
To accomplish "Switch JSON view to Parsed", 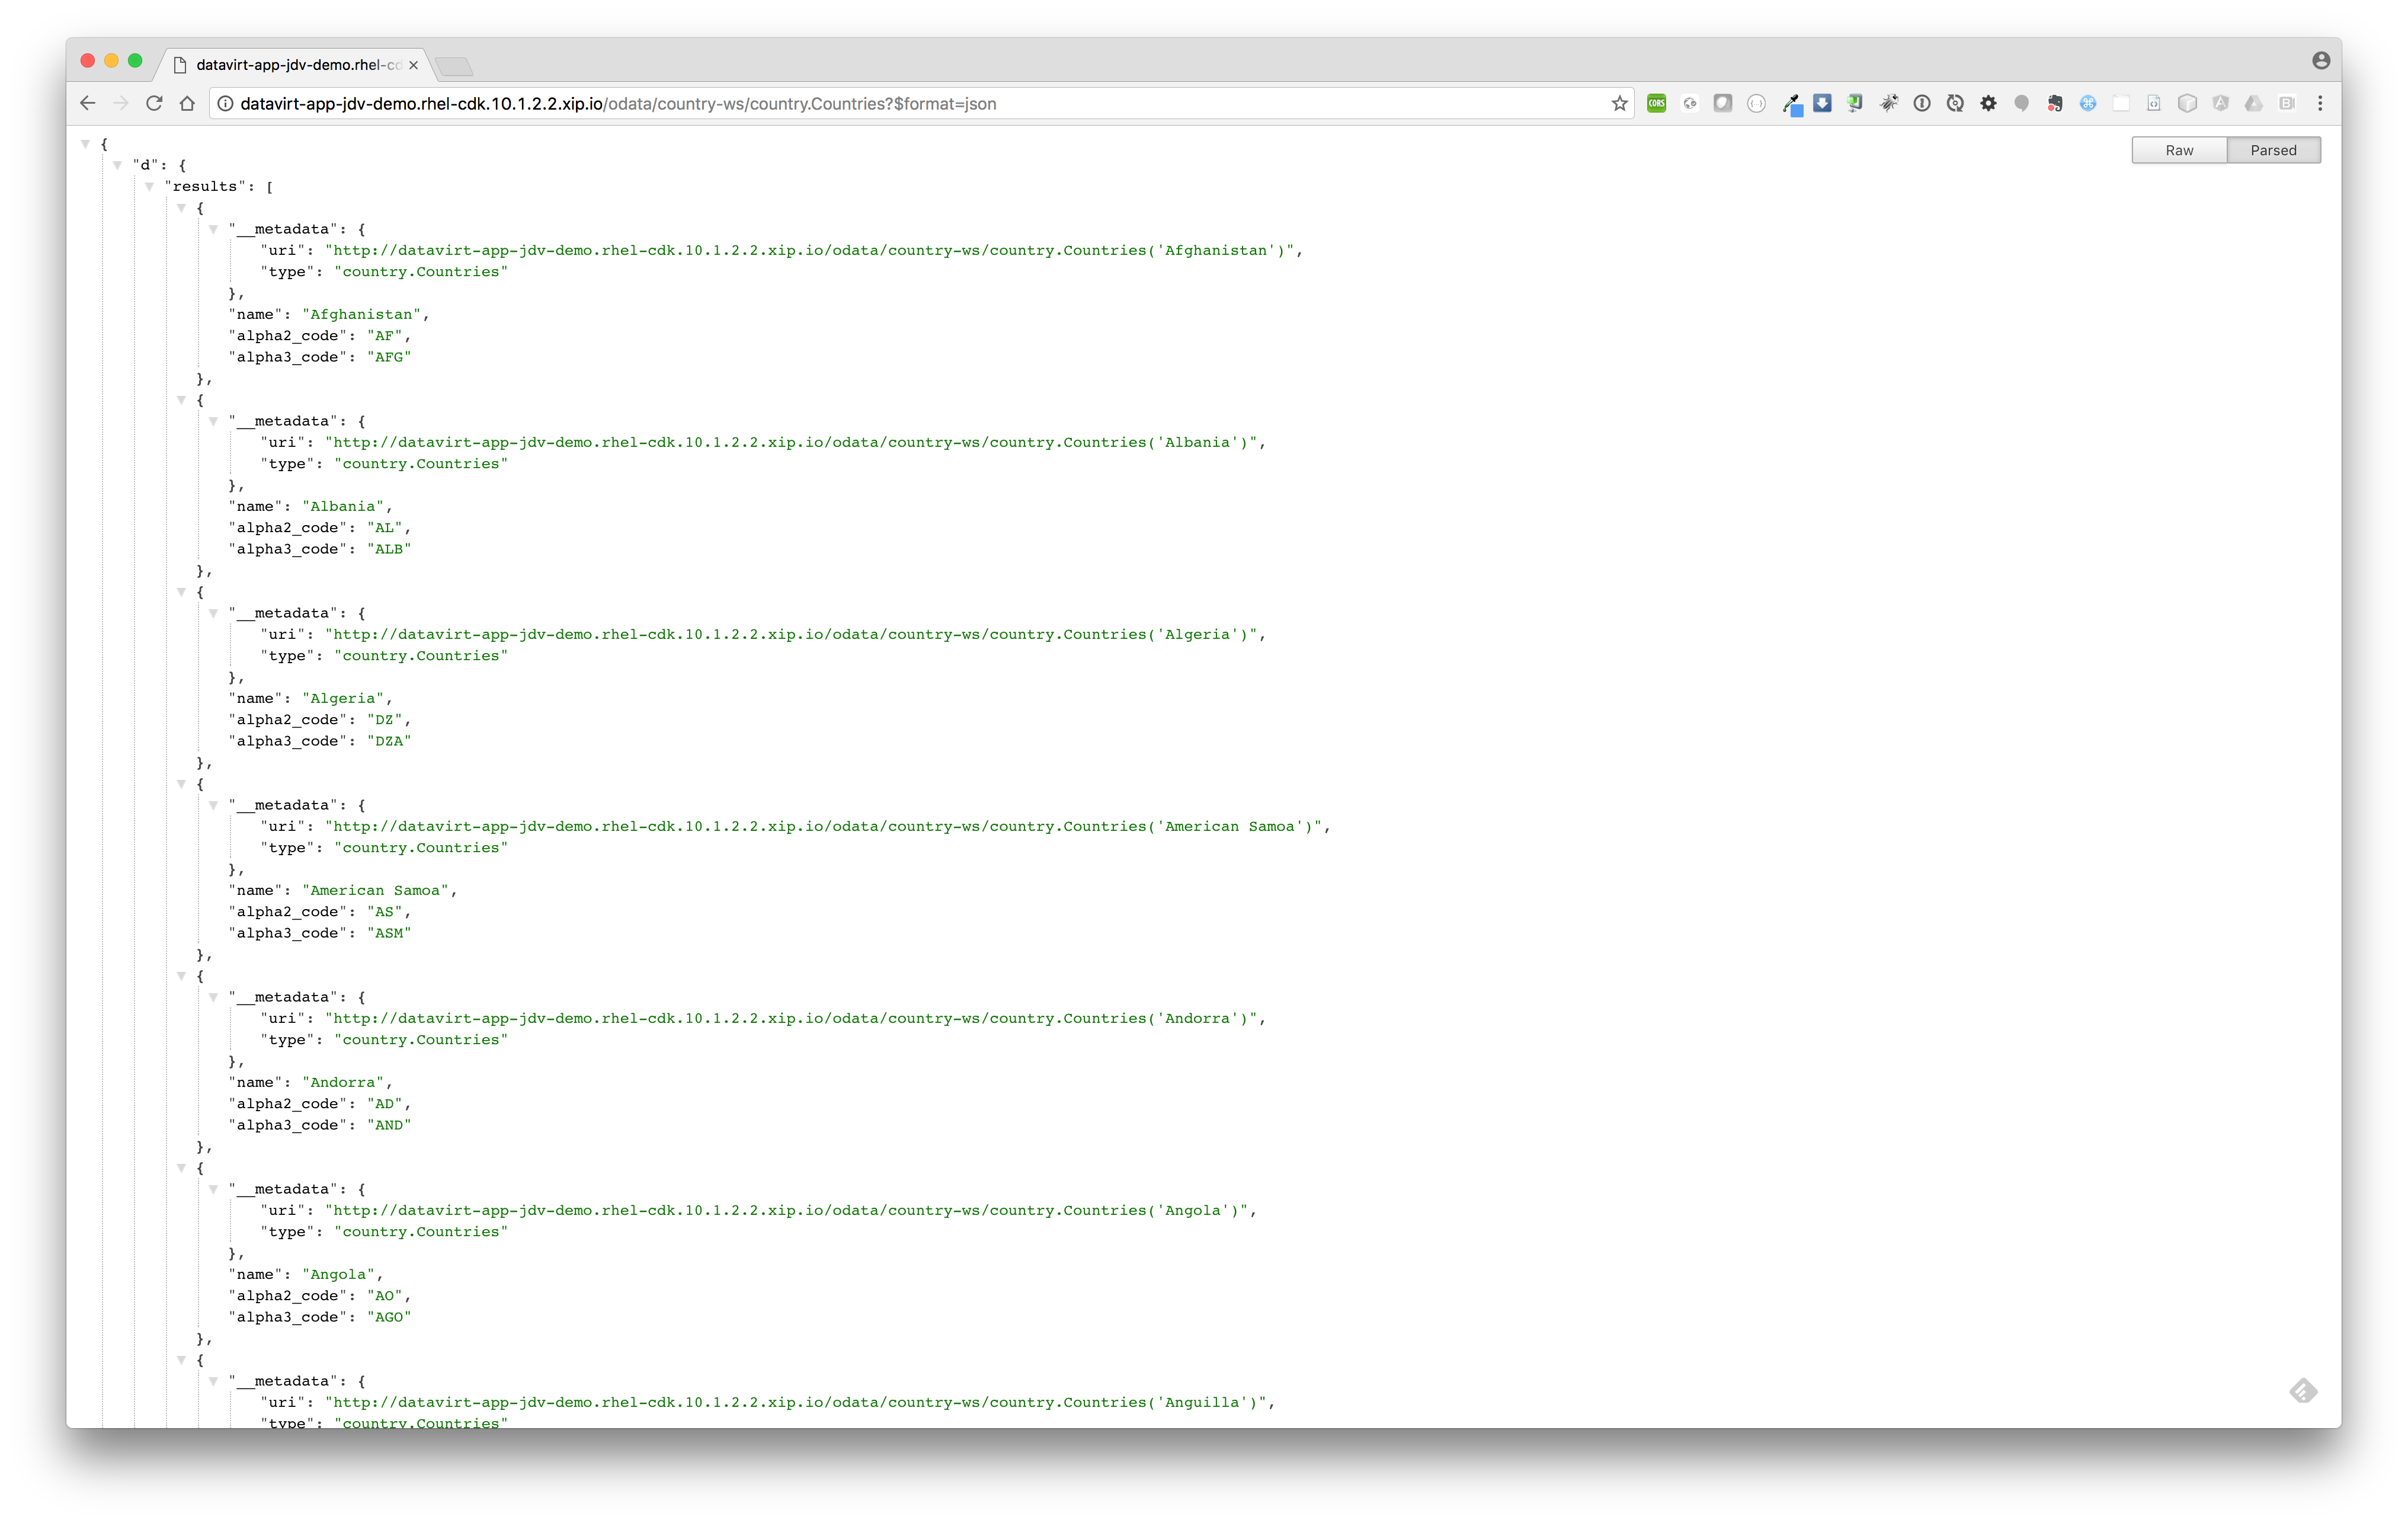I will tap(2272, 150).
